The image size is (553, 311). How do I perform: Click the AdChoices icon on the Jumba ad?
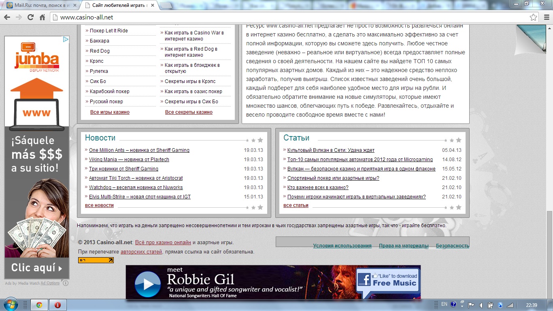pyautogui.click(x=66, y=39)
